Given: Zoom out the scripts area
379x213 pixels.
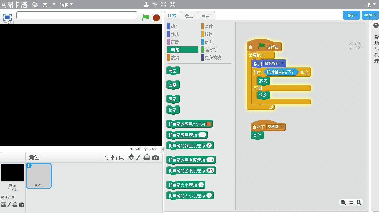Looking at the screenshot, I should [343, 203].
